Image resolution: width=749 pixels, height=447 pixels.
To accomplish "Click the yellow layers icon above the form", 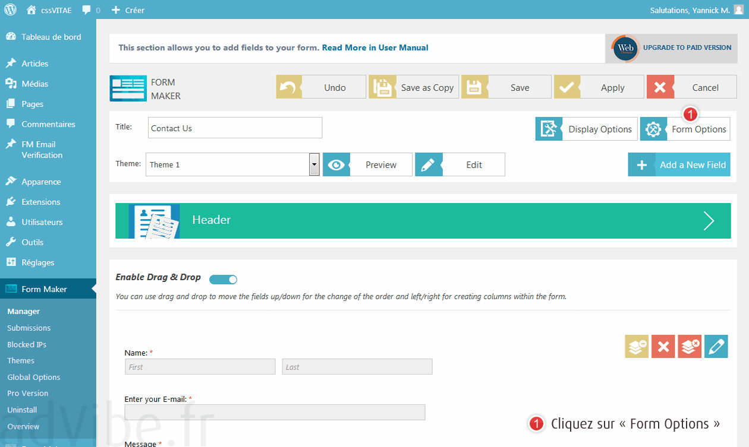I will point(637,346).
